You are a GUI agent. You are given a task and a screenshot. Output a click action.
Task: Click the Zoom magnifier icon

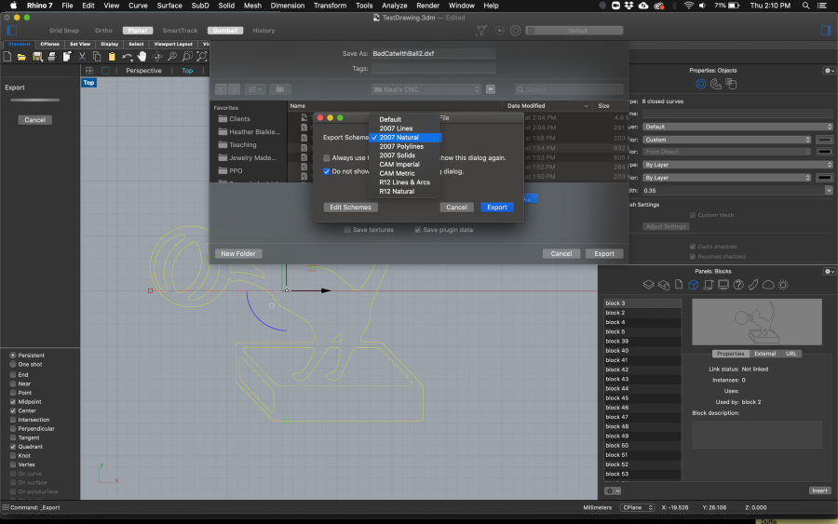tap(172, 56)
